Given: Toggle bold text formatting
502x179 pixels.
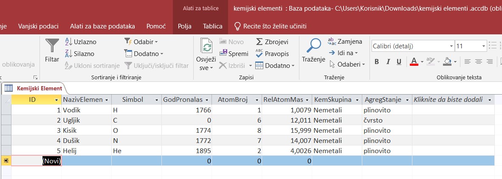Looking at the screenshot, I should (x=376, y=62).
